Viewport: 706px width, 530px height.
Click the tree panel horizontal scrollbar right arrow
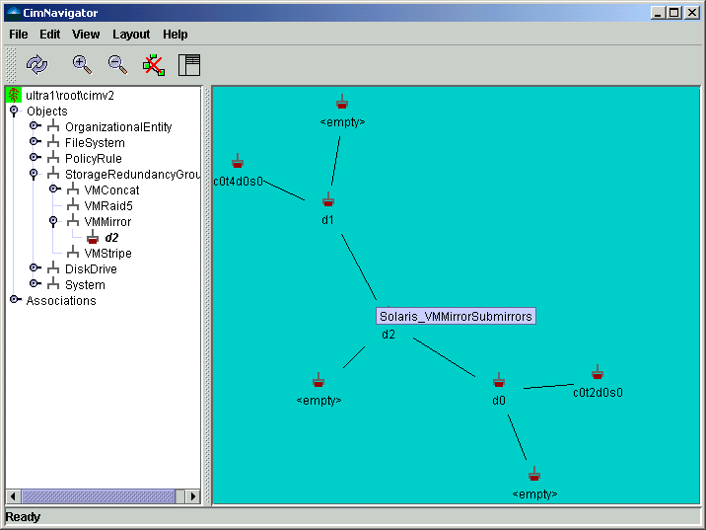[193, 496]
